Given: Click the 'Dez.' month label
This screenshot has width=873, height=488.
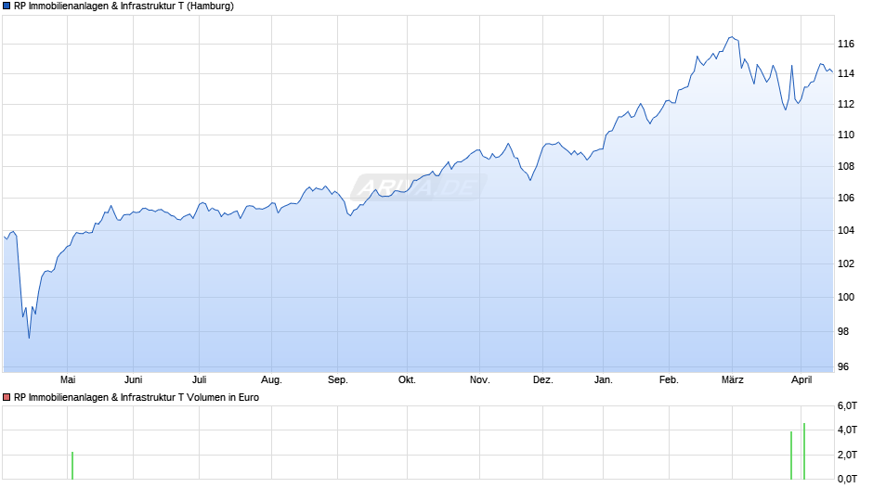Looking at the screenshot, I should (x=543, y=379).
